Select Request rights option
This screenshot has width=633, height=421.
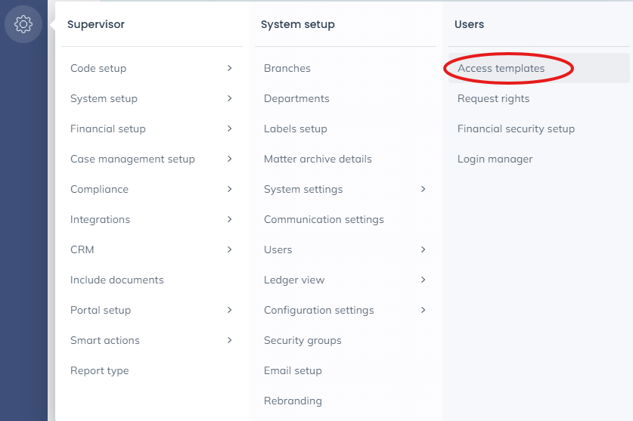[x=493, y=98]
